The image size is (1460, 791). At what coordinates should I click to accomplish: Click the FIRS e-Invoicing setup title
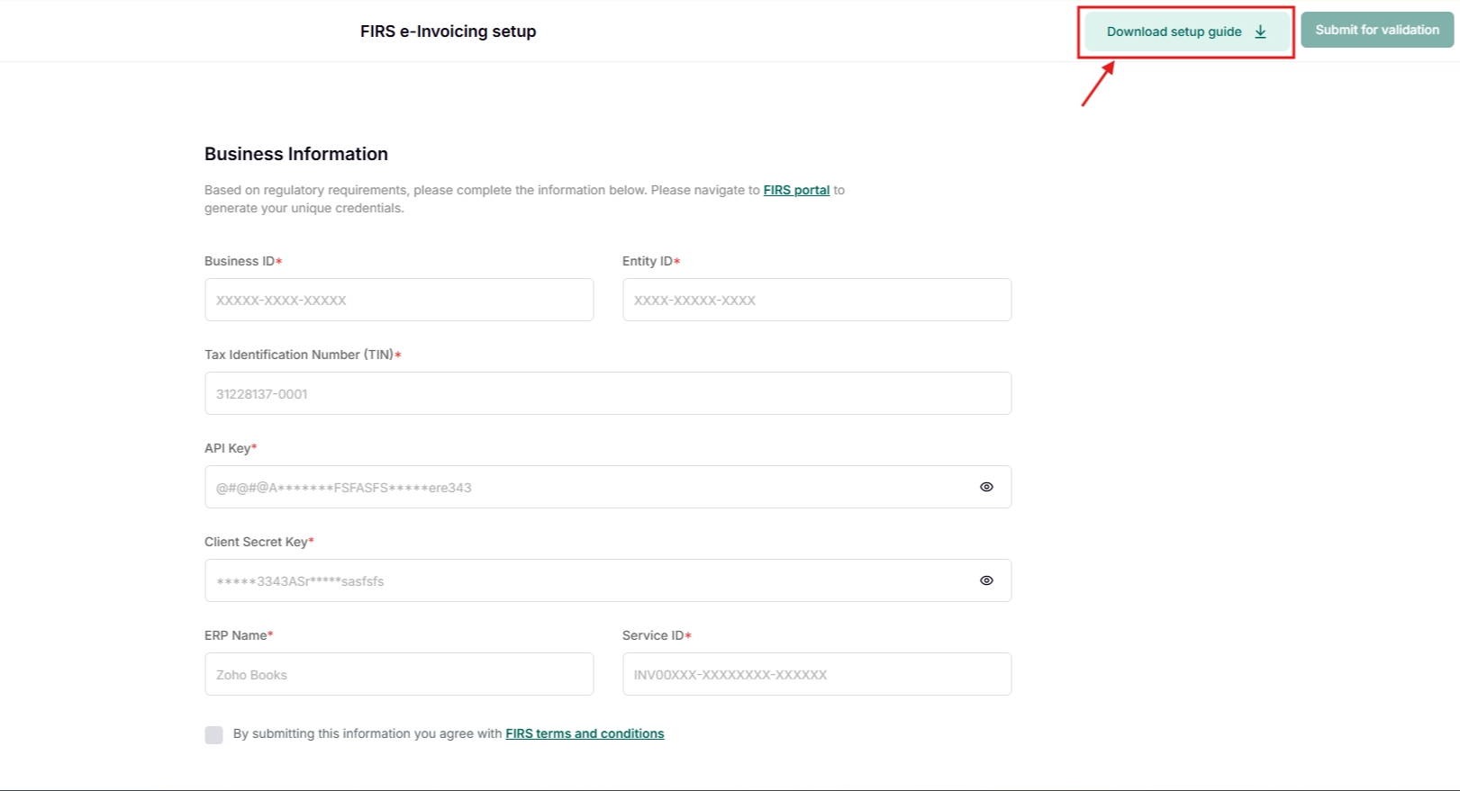click(448, 31)
